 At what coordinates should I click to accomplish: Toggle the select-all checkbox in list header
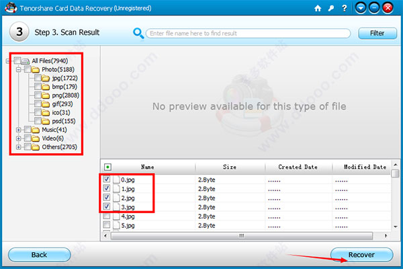tap(107, 167)
